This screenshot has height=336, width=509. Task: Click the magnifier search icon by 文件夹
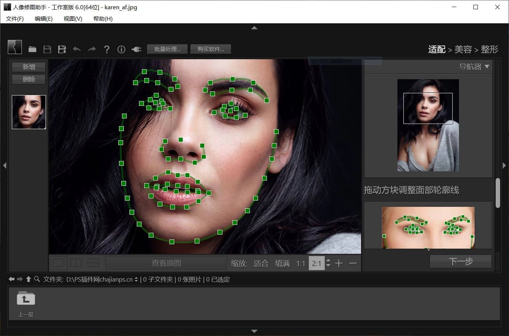pos(37,279)
